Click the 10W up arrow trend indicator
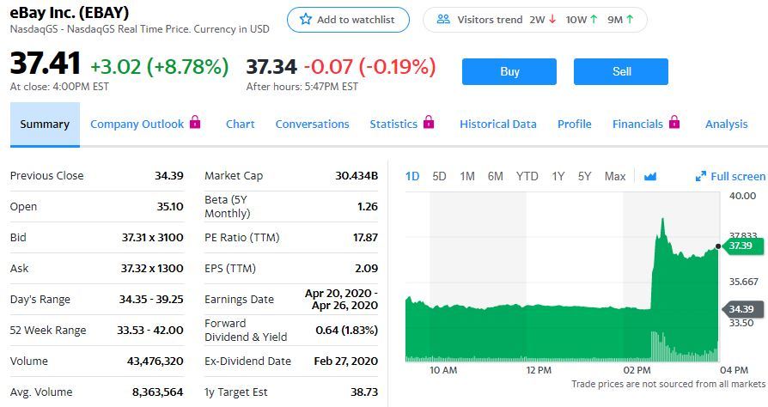This screenshot has width=768, height=407. click(594, 20)
